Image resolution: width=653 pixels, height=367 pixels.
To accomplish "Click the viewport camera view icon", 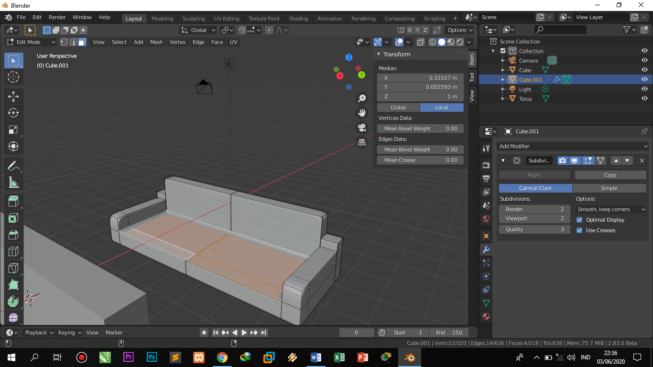I will [362, 128].
